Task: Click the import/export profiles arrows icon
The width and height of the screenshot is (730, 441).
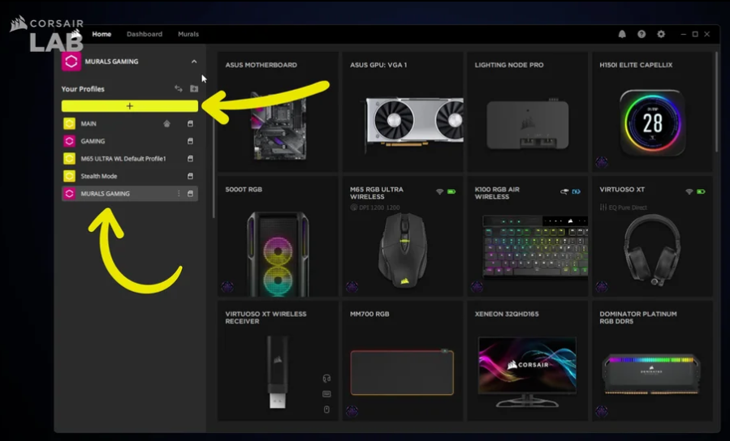Action: coord(179,88)
